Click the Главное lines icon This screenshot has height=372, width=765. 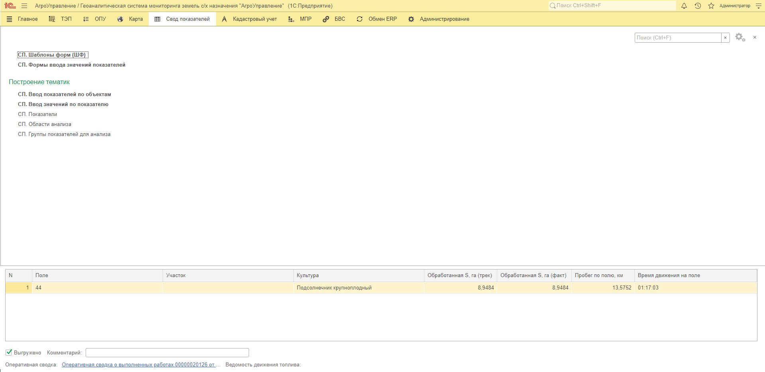[10, 19]
